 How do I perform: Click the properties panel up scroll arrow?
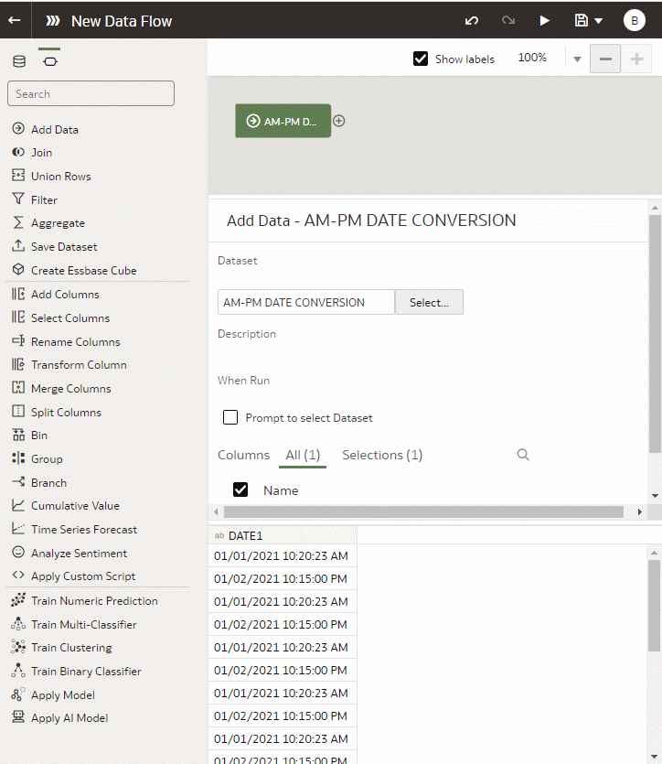click(x=655, y=208)
